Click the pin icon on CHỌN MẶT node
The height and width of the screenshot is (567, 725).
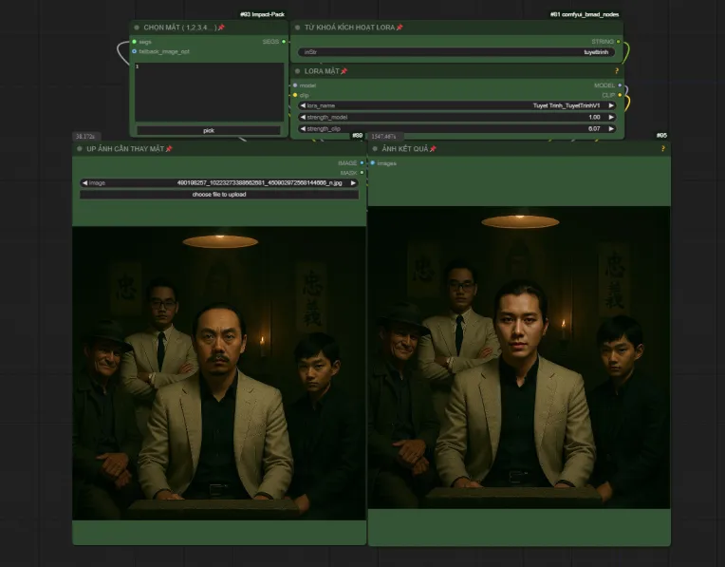pos(221,28)
